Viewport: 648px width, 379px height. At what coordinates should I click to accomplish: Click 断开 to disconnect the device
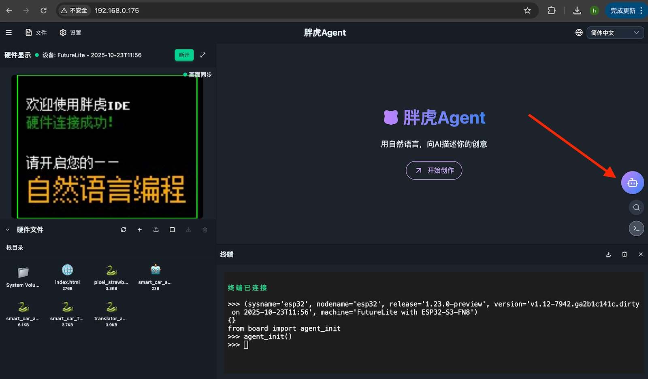tap(184, 55)
